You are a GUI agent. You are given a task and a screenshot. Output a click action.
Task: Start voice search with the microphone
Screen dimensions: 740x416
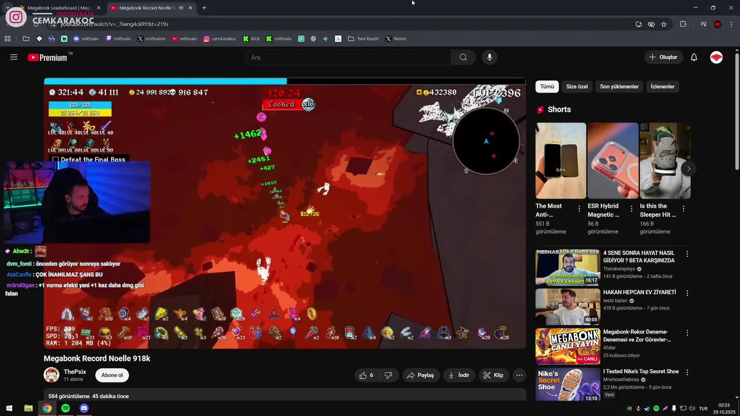[490, 57]
